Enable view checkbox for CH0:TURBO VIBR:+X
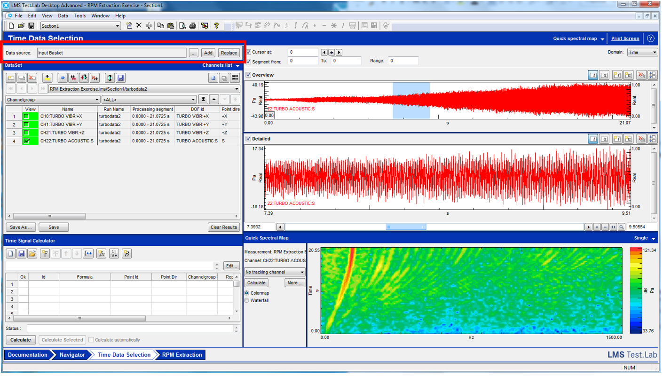 (x=26, y=117)
